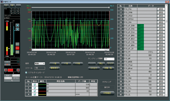Select the 大 (large) size button

click(18, 6)
